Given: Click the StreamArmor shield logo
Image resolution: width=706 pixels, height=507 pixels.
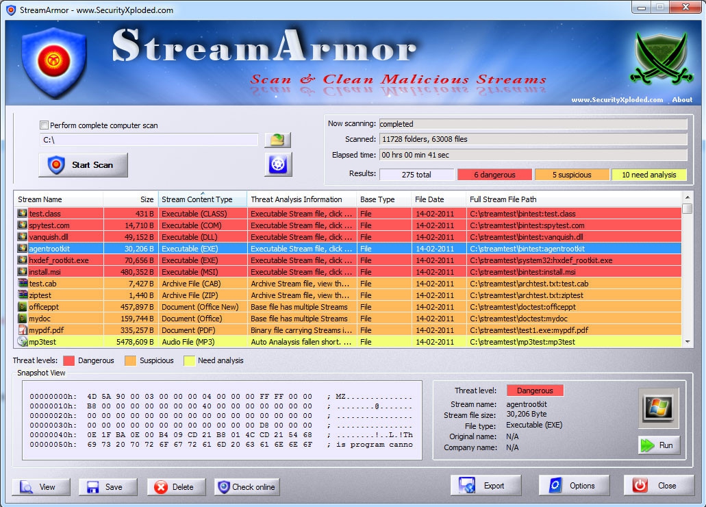Looking at the screenshot, I should 54,62.
